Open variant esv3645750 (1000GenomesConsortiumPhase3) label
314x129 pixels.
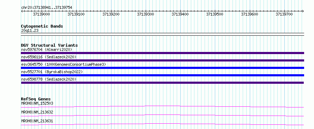pos(64,64)
